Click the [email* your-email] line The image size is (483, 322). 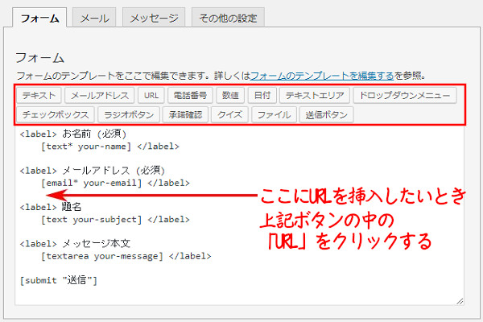click(x=115, y=183)
